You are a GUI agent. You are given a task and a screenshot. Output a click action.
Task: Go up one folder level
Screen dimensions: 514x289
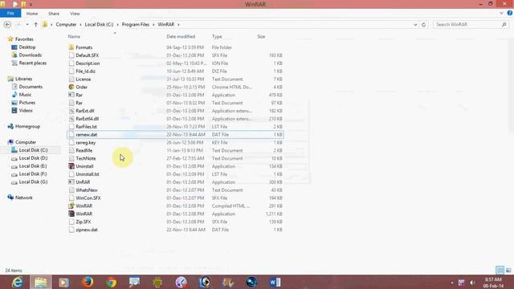coord(35,25)
